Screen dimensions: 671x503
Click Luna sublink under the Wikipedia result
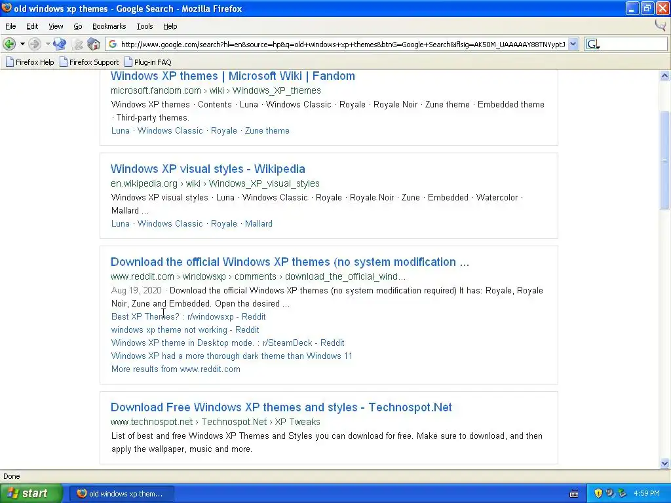[x=121, y=224]
